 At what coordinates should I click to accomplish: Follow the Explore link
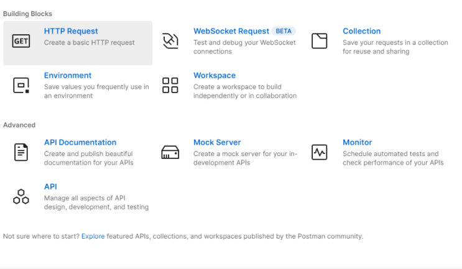[93, 236]
